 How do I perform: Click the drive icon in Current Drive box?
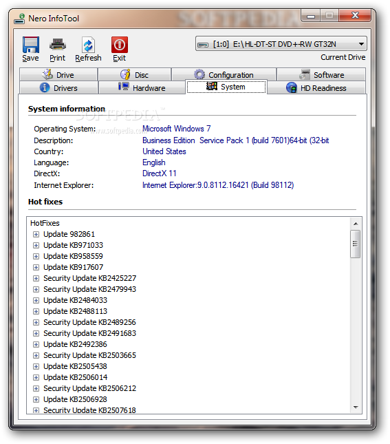203,45
